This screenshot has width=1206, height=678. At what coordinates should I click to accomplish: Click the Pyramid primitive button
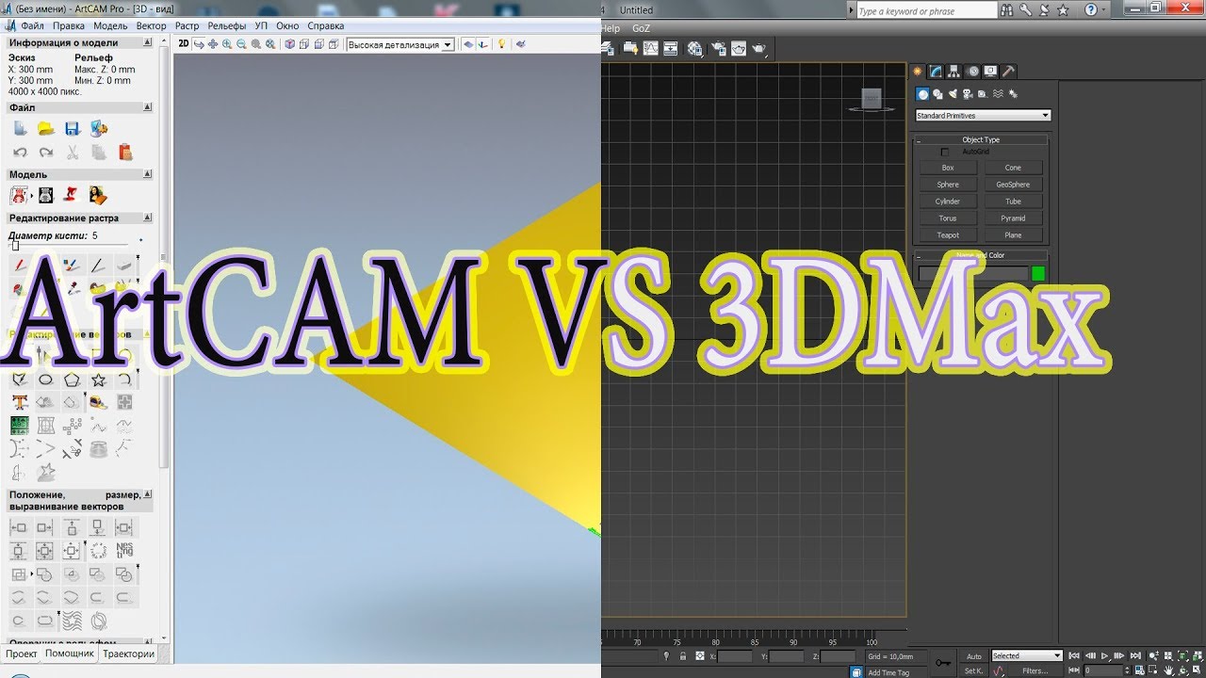1013,218
